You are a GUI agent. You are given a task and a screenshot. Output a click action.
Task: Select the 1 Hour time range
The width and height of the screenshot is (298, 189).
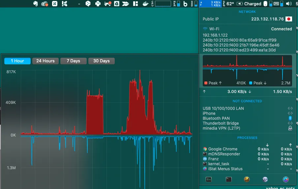coord(17,61)
